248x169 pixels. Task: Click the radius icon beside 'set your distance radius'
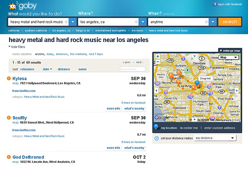tap(156, 138)
